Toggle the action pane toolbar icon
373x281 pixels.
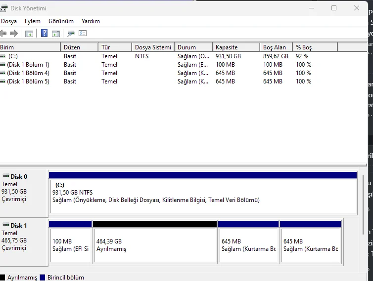56,34
